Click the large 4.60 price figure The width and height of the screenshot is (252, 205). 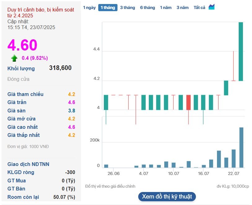[22, 45]
